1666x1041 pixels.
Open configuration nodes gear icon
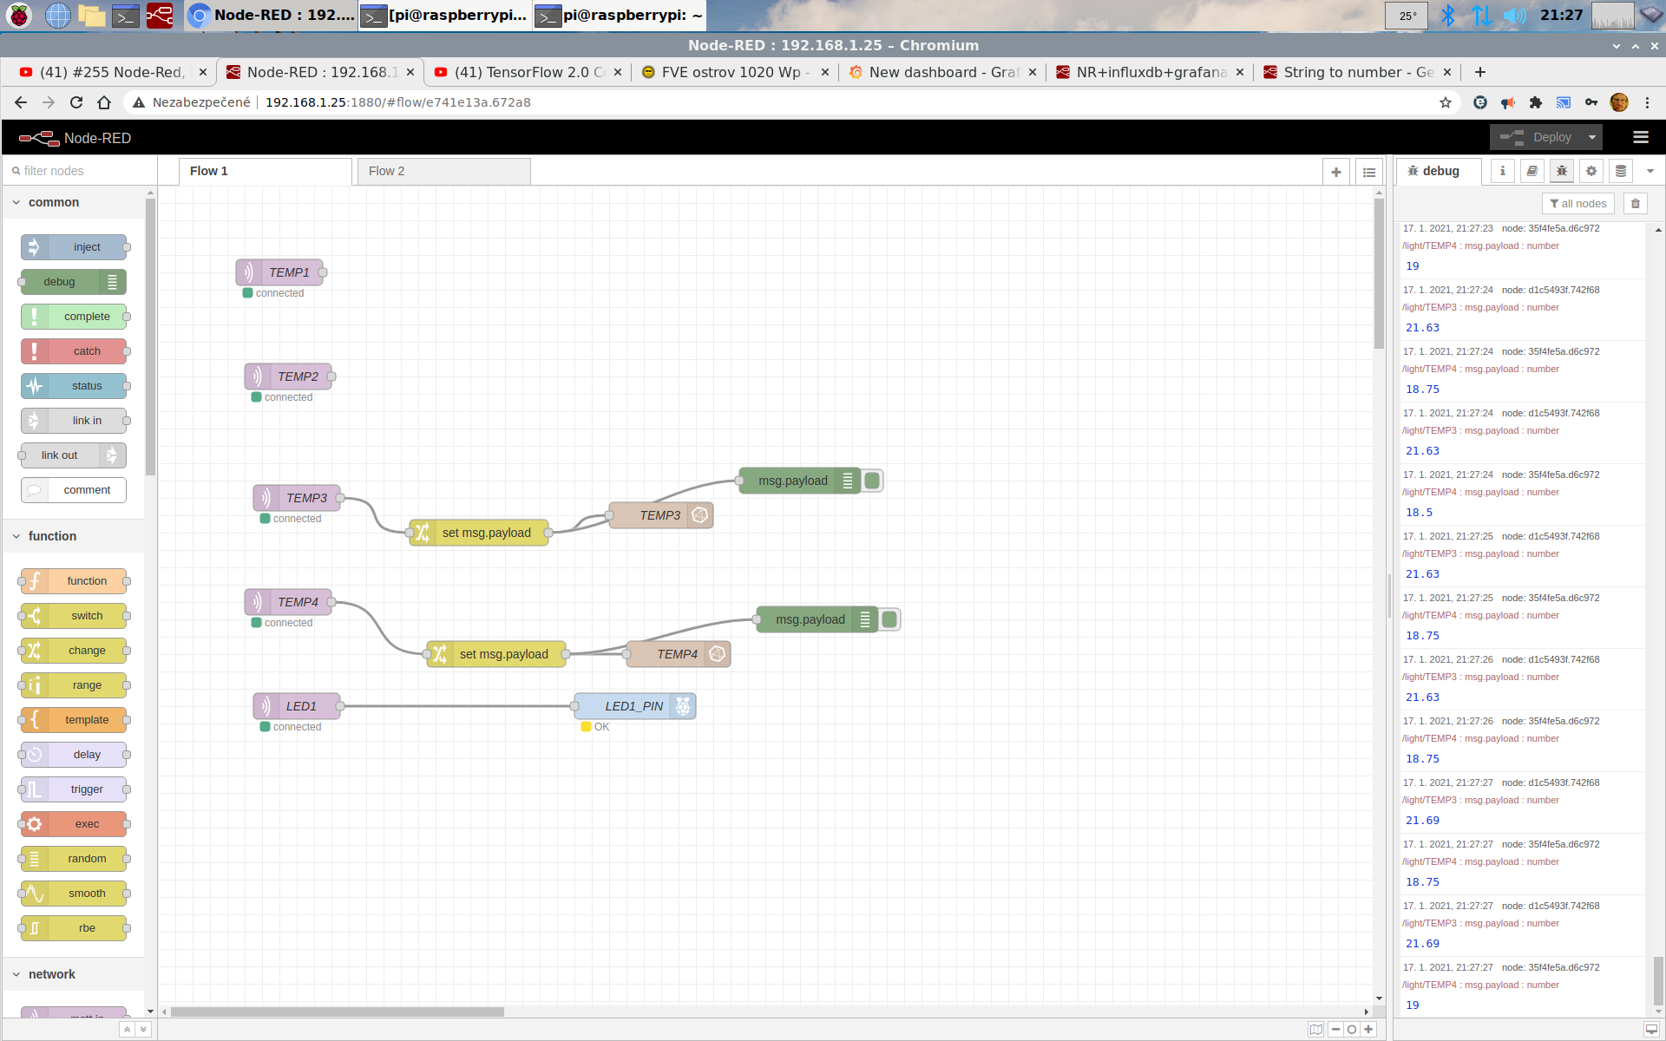[1591, 171]
